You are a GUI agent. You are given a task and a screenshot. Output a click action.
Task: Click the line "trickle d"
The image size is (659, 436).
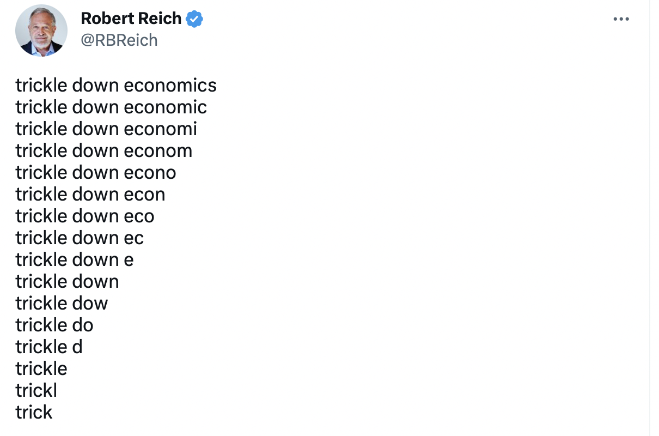49,347
